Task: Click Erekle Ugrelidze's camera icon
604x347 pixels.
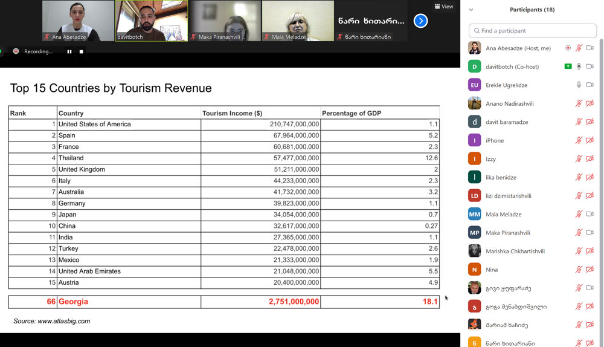Action: 590,85
